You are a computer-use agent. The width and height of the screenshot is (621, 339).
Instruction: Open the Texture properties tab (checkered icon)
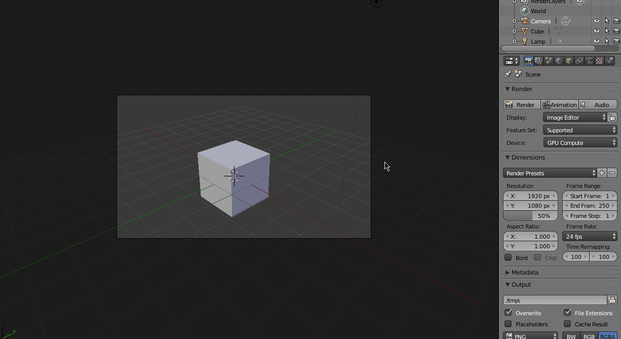pos(599,60)
